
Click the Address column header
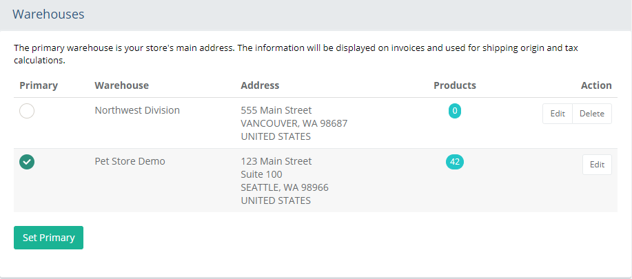(260, 85)
